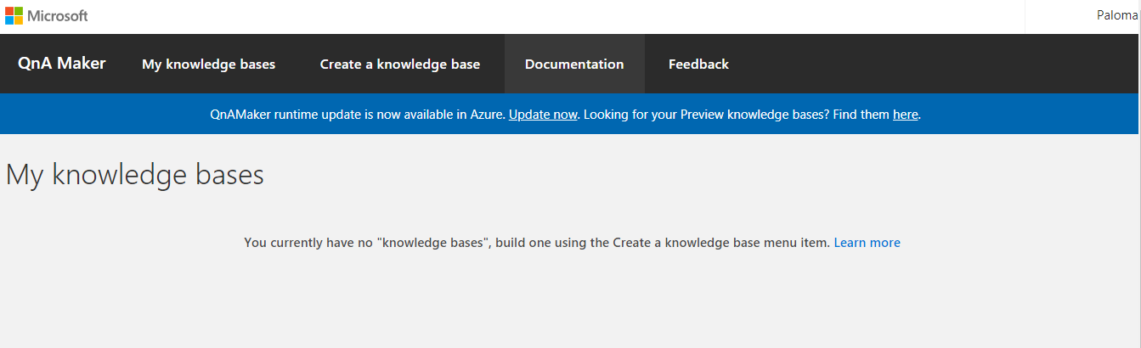This screenshot has width=1141, height=348.
Task: Click blank gray area right of page heading
Action: coord(680,175)
